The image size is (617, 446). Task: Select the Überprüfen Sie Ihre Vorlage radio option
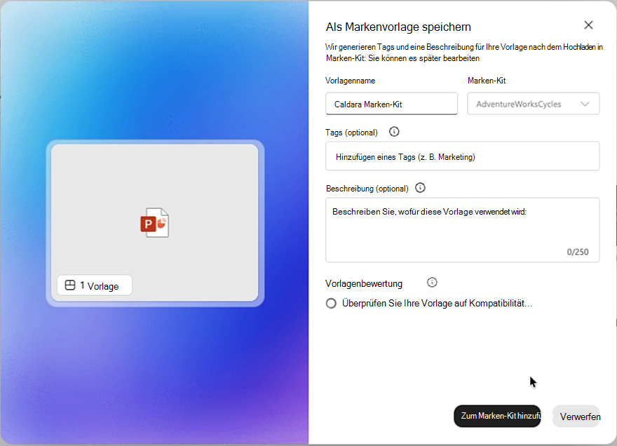(x=331, y=304)
